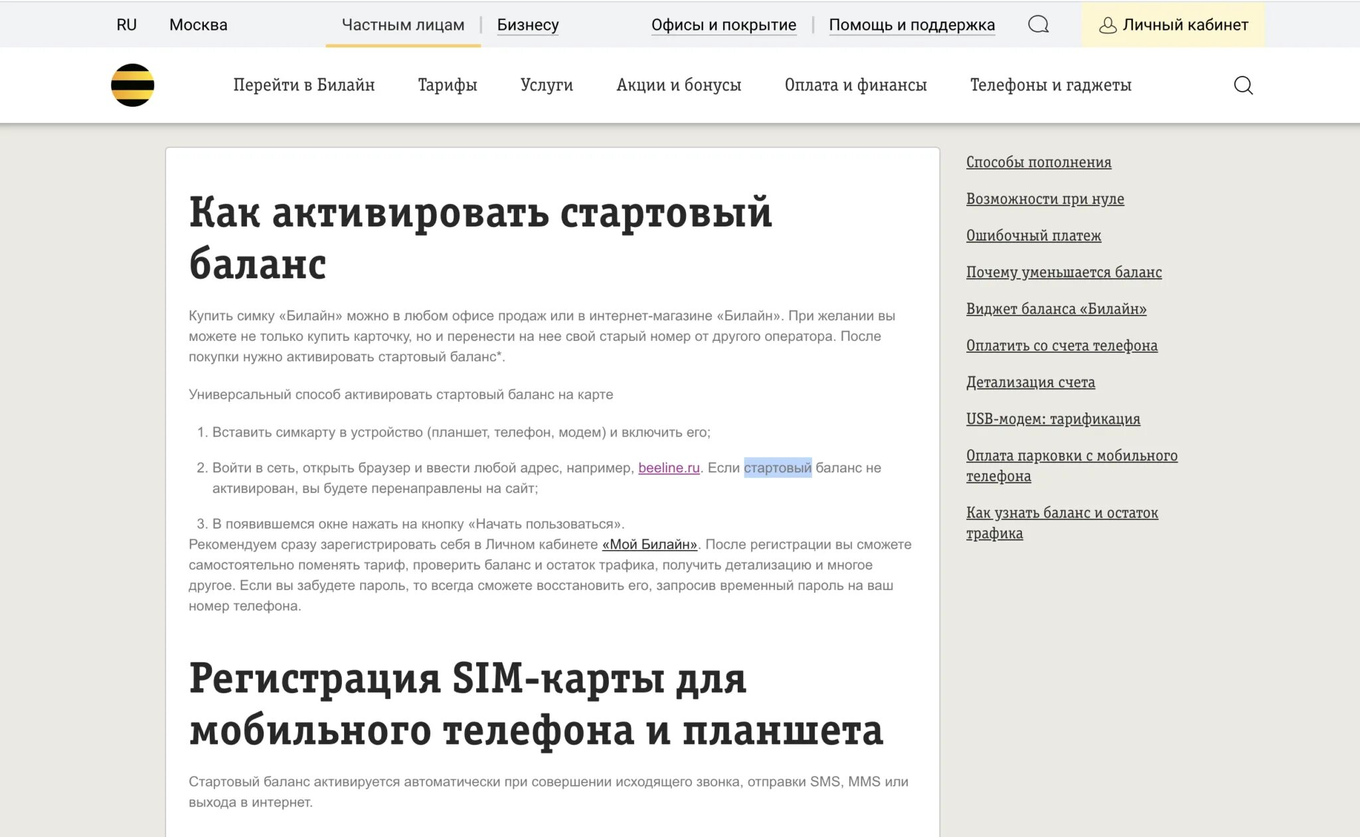Image resolution: width=1360 pixels, height=837 pixels.
Task: Click the search magnifier icon in main navigation
Action: (x=1243, y=85)
